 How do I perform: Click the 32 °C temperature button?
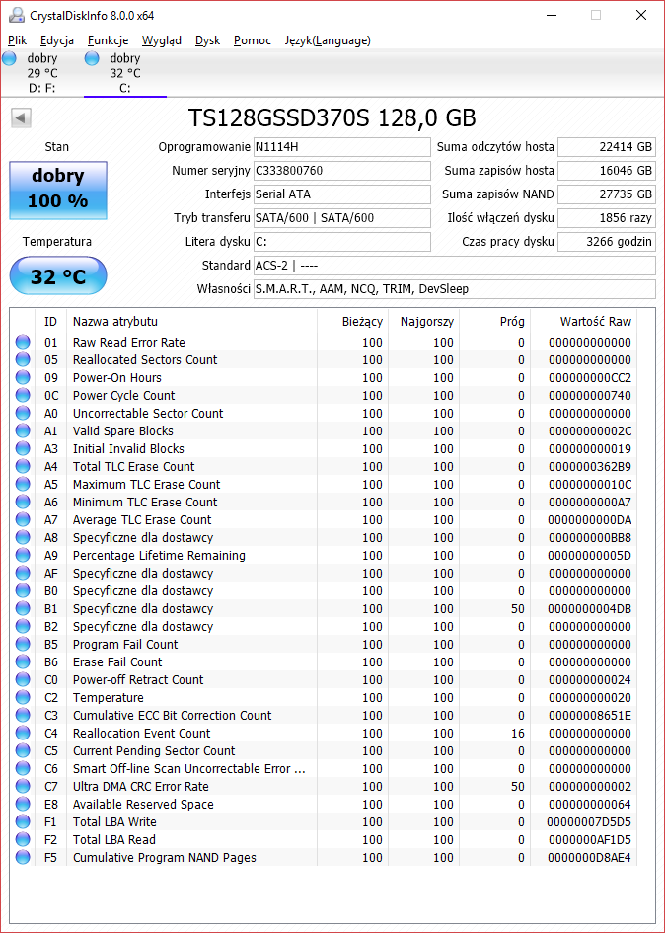tap(58, 275)
